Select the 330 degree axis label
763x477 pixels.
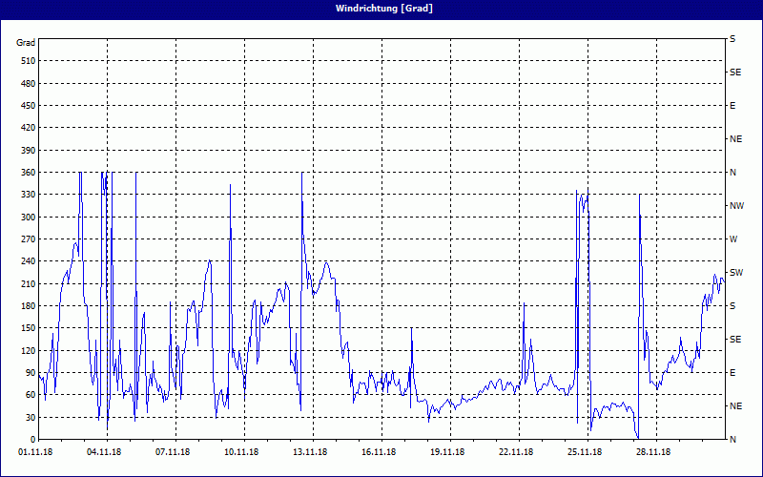click(30, 195)
